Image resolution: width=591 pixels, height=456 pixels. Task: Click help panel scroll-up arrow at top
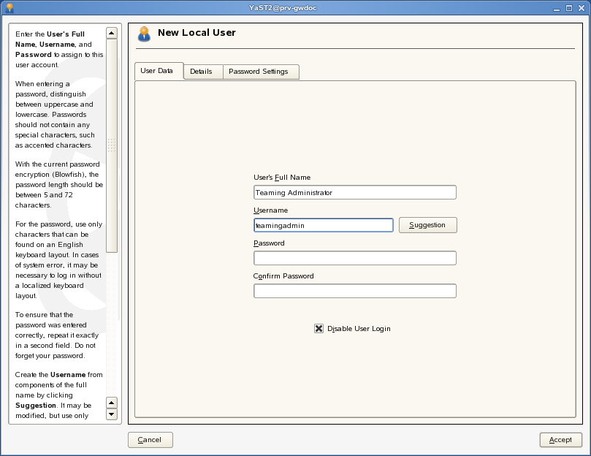tap(112, 33)
